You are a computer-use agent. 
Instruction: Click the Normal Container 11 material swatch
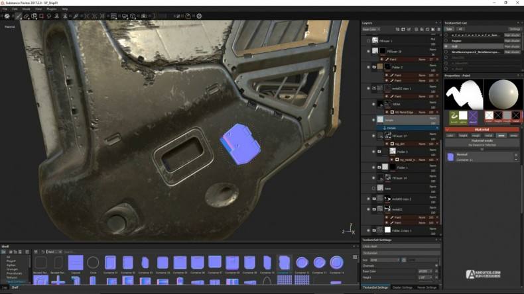451,157
